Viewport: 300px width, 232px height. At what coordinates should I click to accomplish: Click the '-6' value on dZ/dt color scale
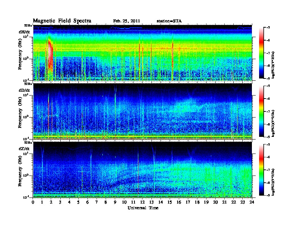point(268,157)
